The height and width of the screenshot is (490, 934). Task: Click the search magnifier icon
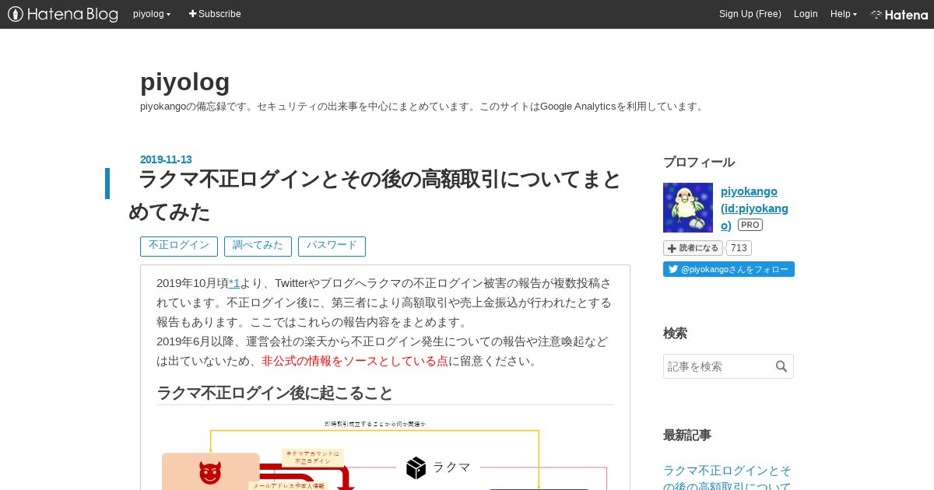[x=781, y=366]
